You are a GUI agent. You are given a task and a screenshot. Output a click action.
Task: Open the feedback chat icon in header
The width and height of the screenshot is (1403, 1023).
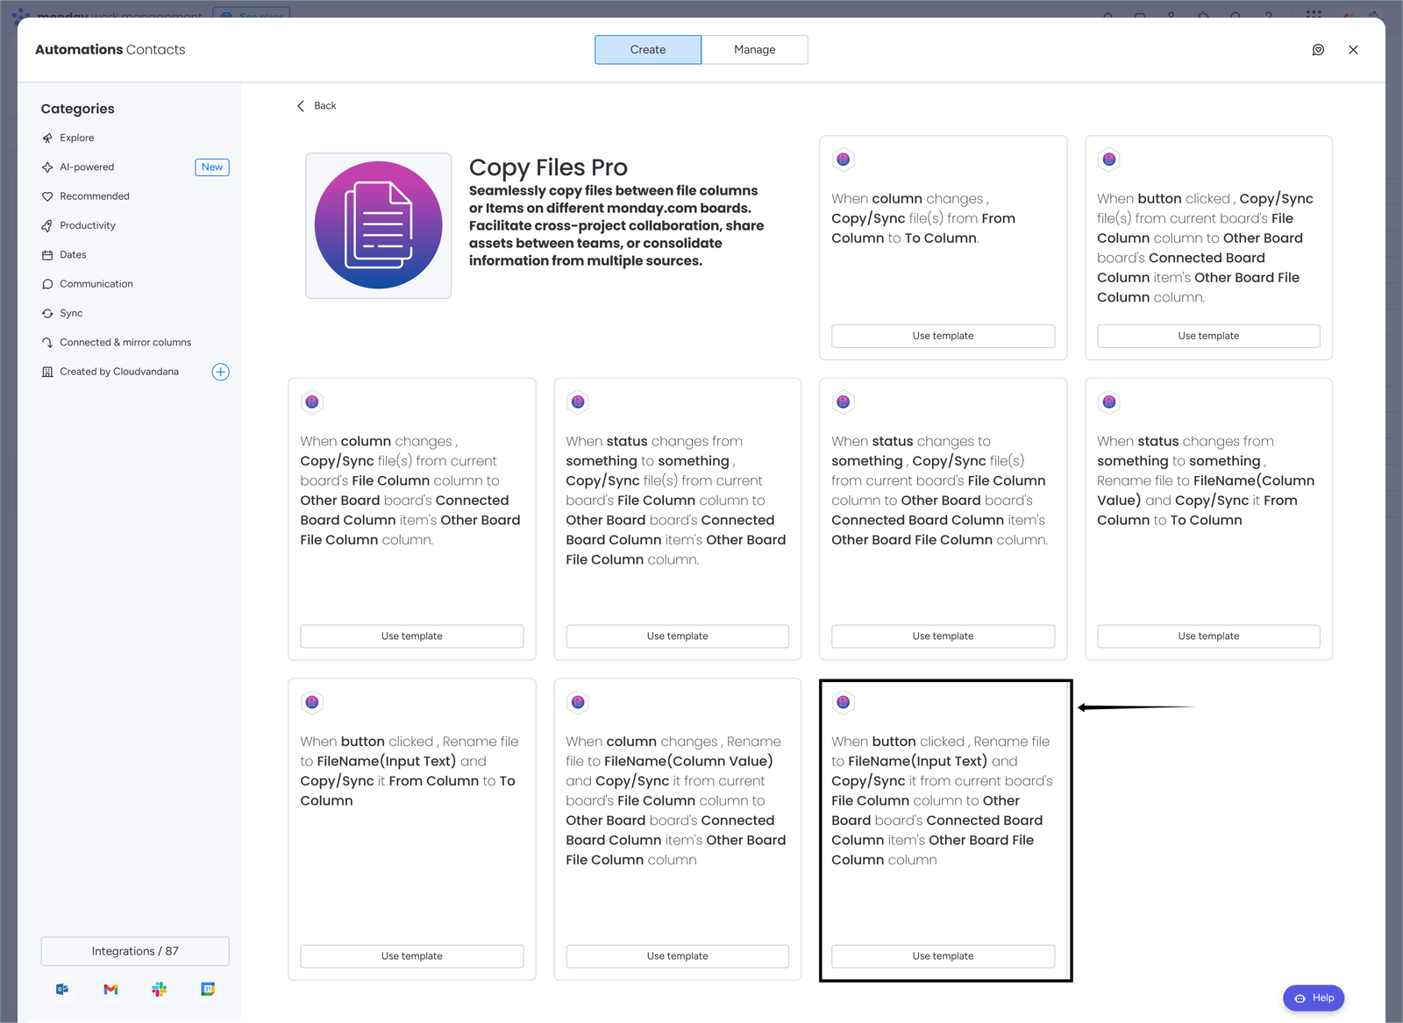pyautogui.click(x=1318, y=50)
